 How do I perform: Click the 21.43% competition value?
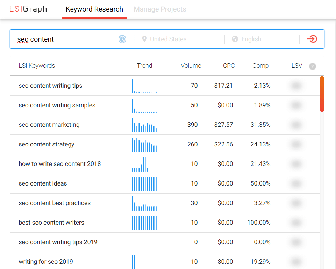pos(260,164)
